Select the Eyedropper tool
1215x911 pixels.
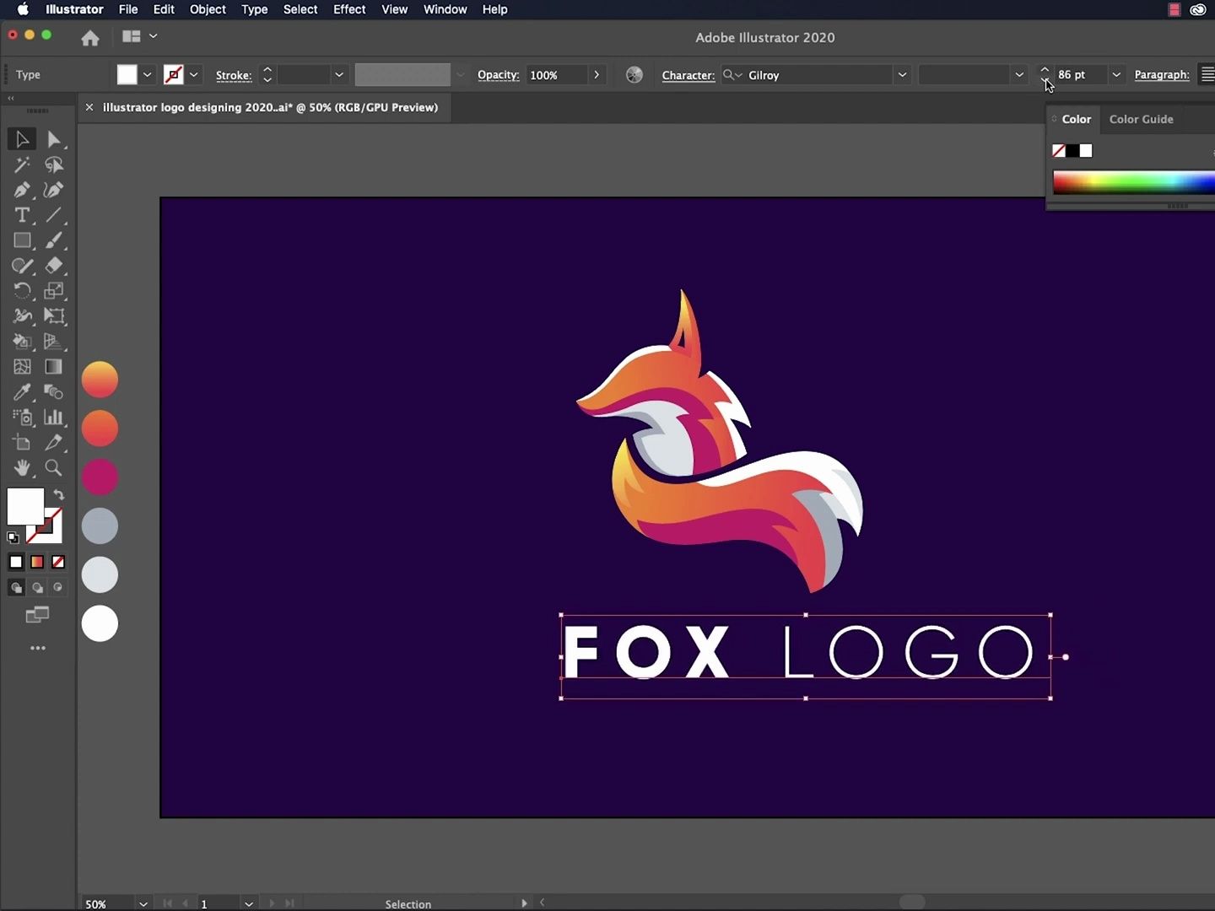pos(22,392)
